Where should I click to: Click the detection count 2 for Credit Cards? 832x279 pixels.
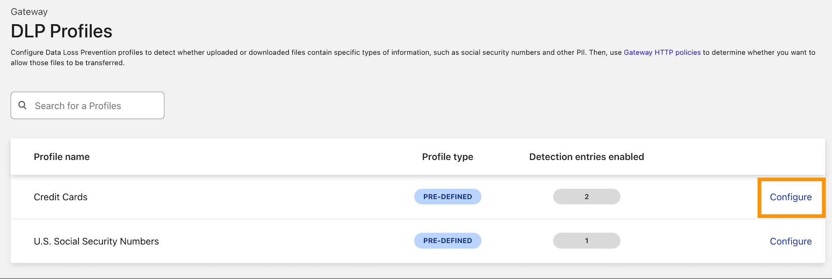click(x=587, y=197)
